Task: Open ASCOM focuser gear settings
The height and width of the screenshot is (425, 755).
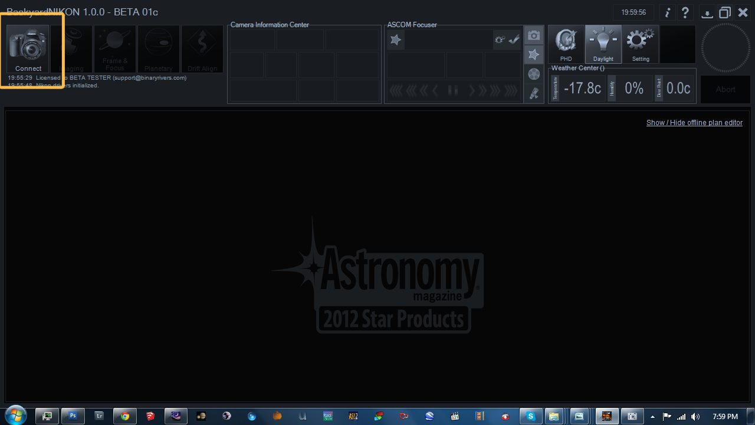Action: (x=500, y=40)
